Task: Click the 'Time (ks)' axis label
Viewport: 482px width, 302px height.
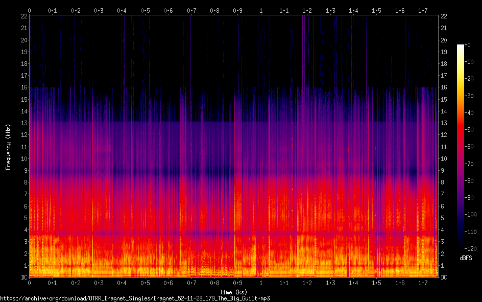Action: coord(233,292)
